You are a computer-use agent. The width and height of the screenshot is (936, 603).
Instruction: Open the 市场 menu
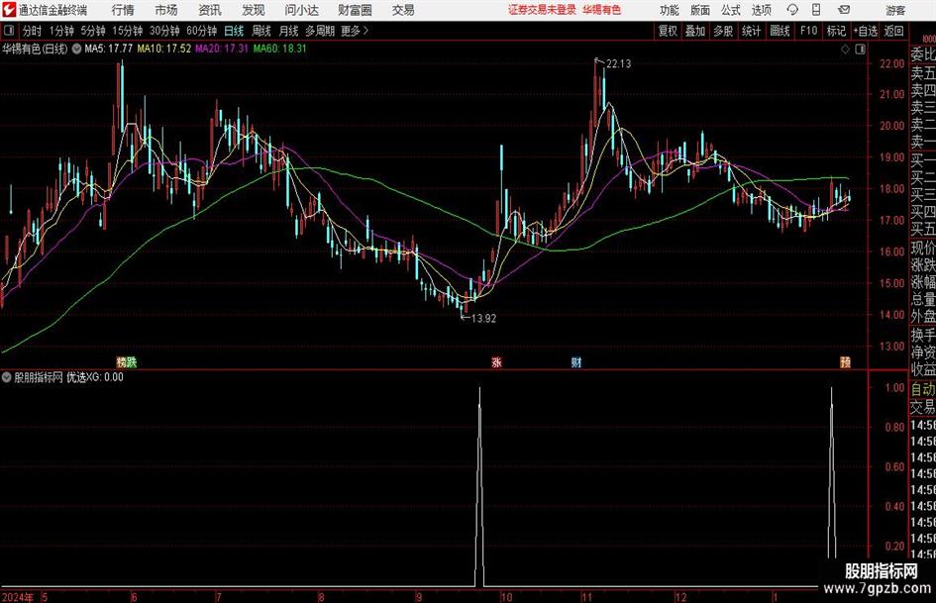166,10
